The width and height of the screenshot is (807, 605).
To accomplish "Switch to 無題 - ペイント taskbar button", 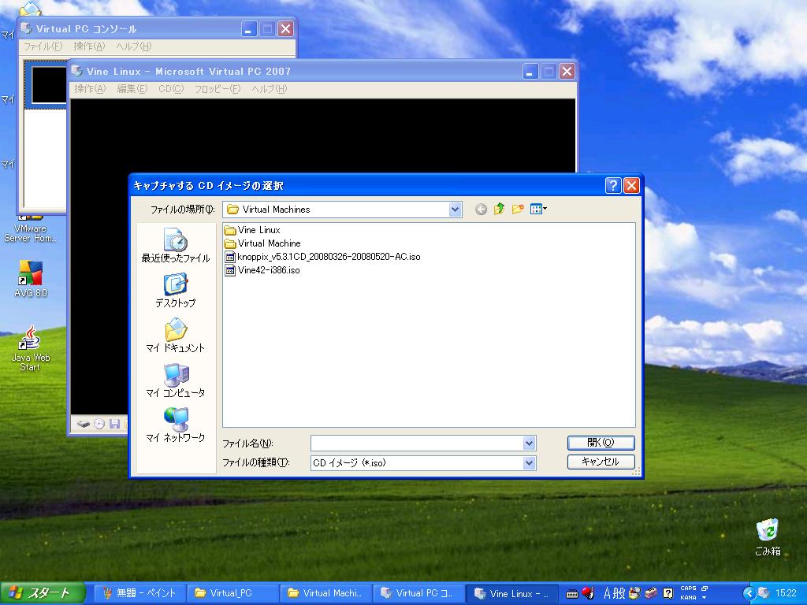I will (x=139, y=593).
